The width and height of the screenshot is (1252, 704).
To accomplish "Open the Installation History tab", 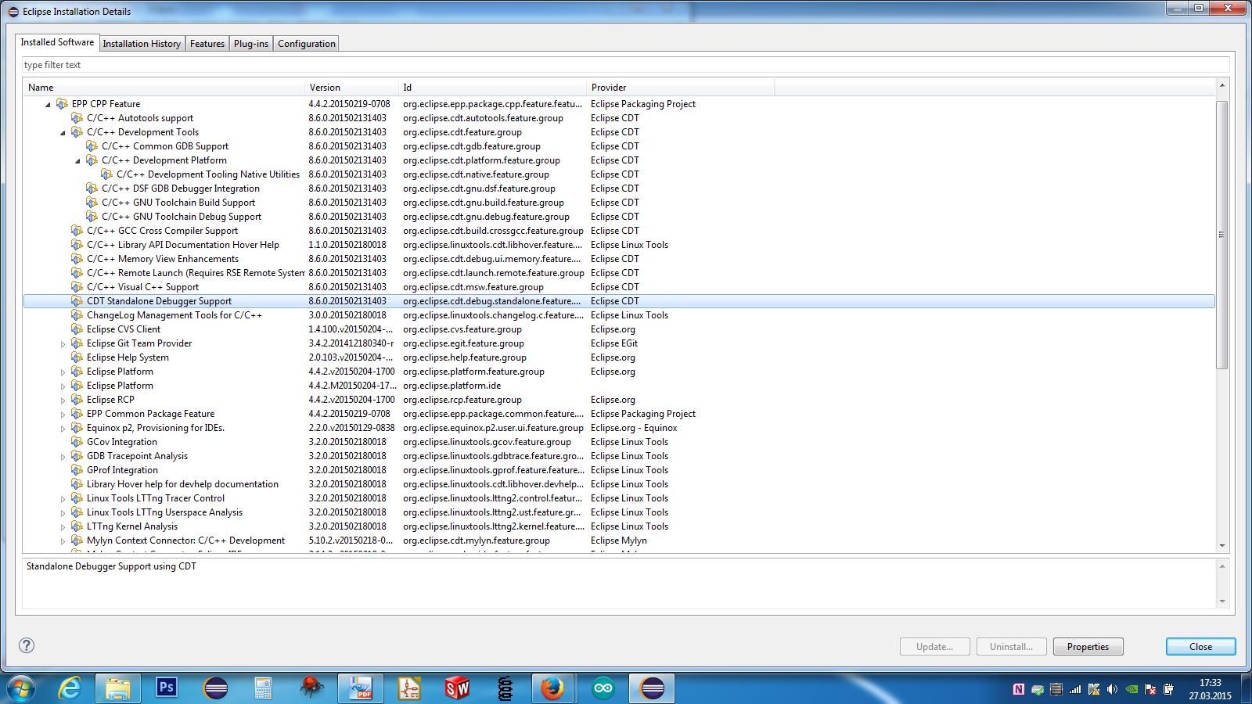I will 142,44.
